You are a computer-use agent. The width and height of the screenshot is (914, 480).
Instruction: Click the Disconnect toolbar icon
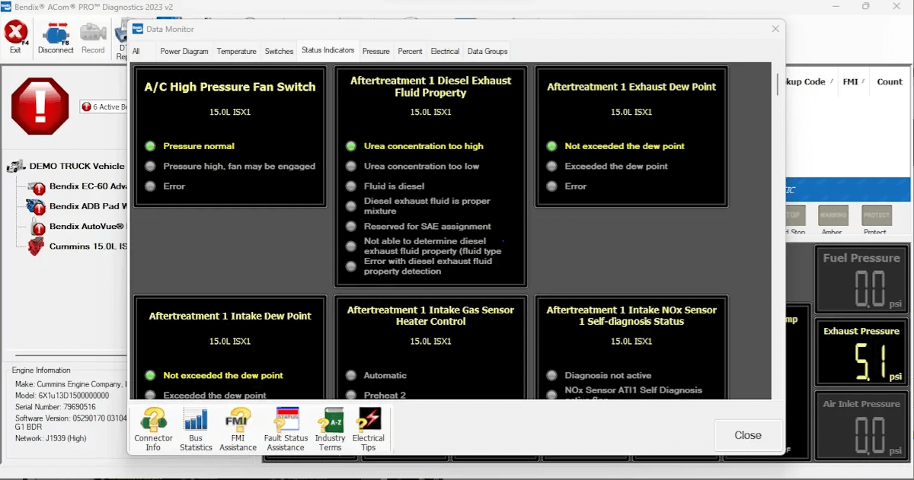tap(56, 37)
